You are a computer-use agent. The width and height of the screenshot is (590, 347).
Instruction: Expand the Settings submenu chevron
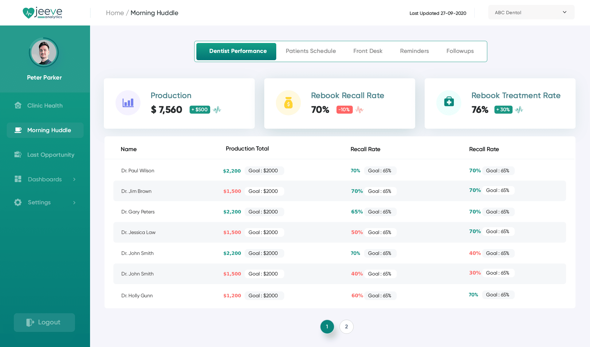tap(74, 203)
